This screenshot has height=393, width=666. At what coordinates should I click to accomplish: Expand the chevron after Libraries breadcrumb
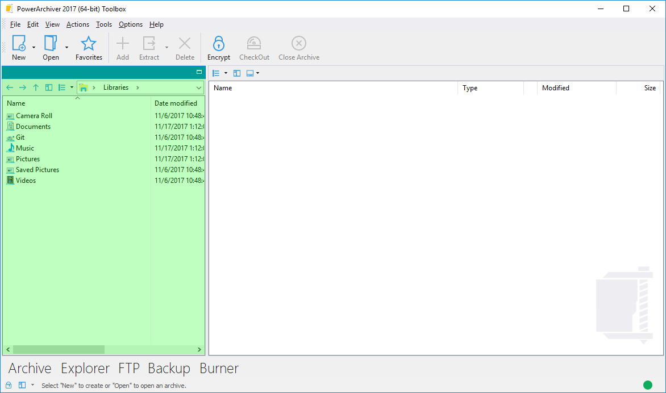click(x=138, y=87)
